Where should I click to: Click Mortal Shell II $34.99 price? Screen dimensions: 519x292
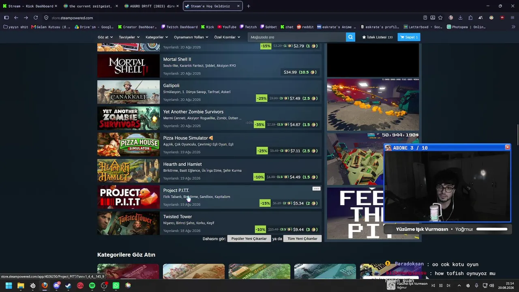coord(300,72)
